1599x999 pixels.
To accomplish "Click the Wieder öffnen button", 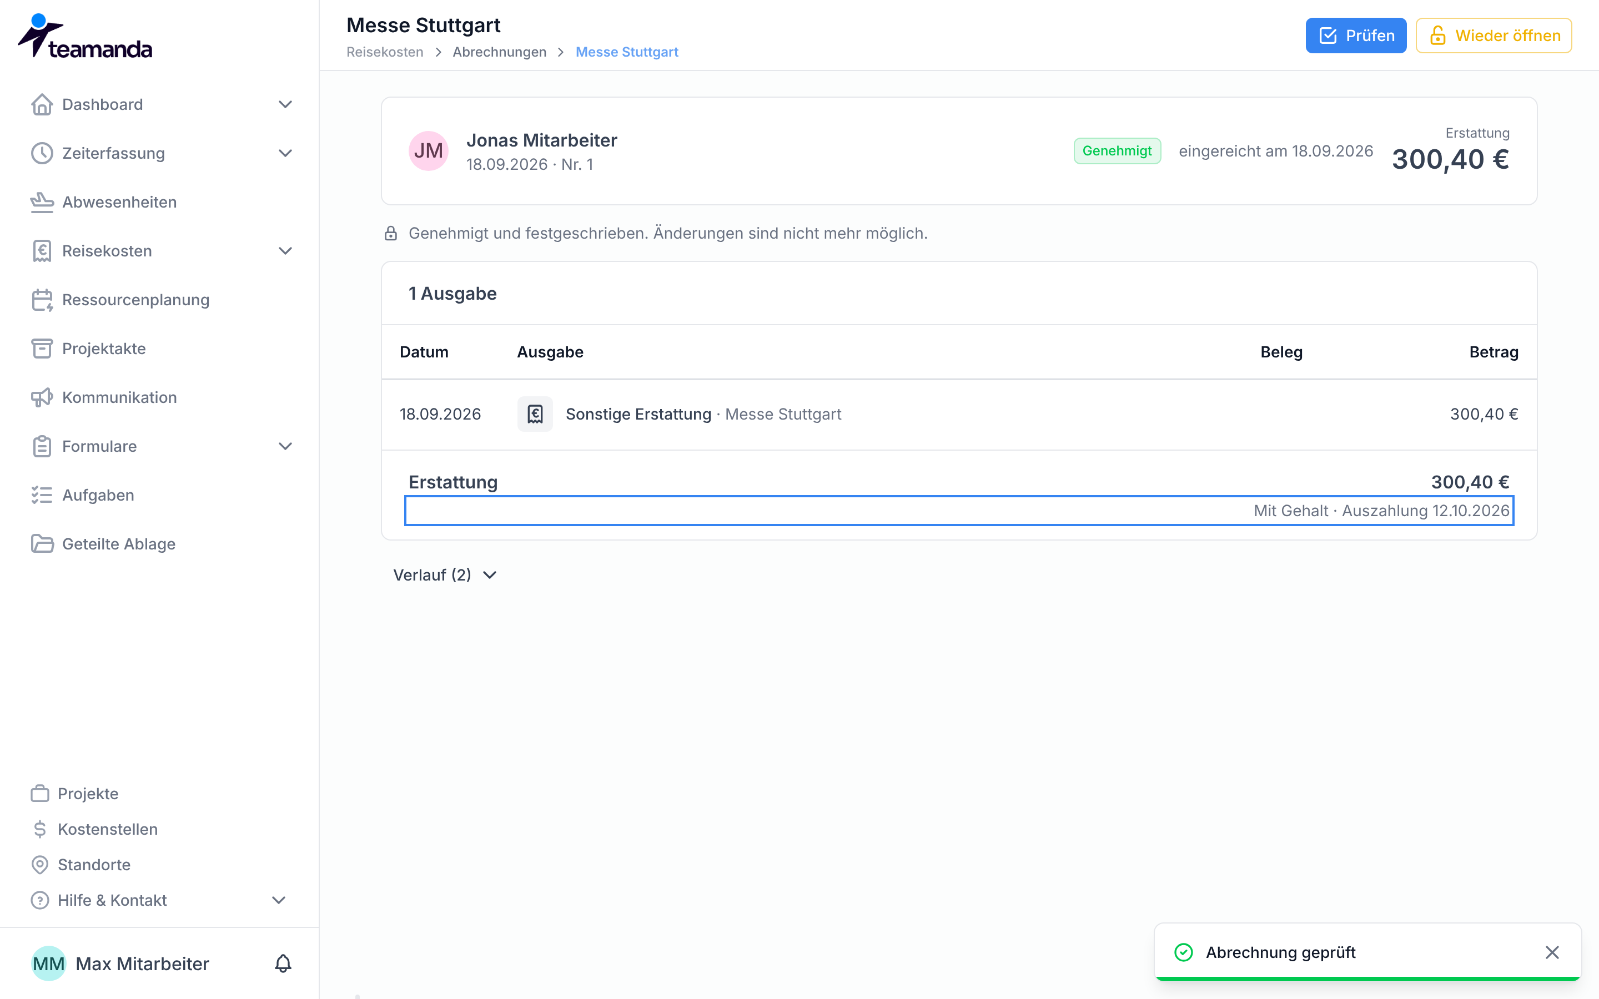I will [1494, 36].
